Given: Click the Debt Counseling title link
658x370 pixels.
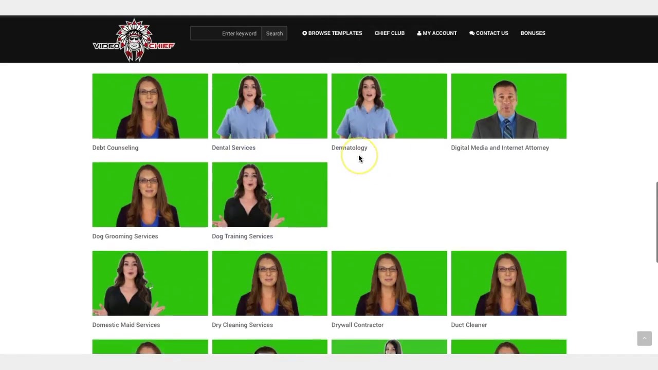Looking at the screenshot, I should [115, 147].
